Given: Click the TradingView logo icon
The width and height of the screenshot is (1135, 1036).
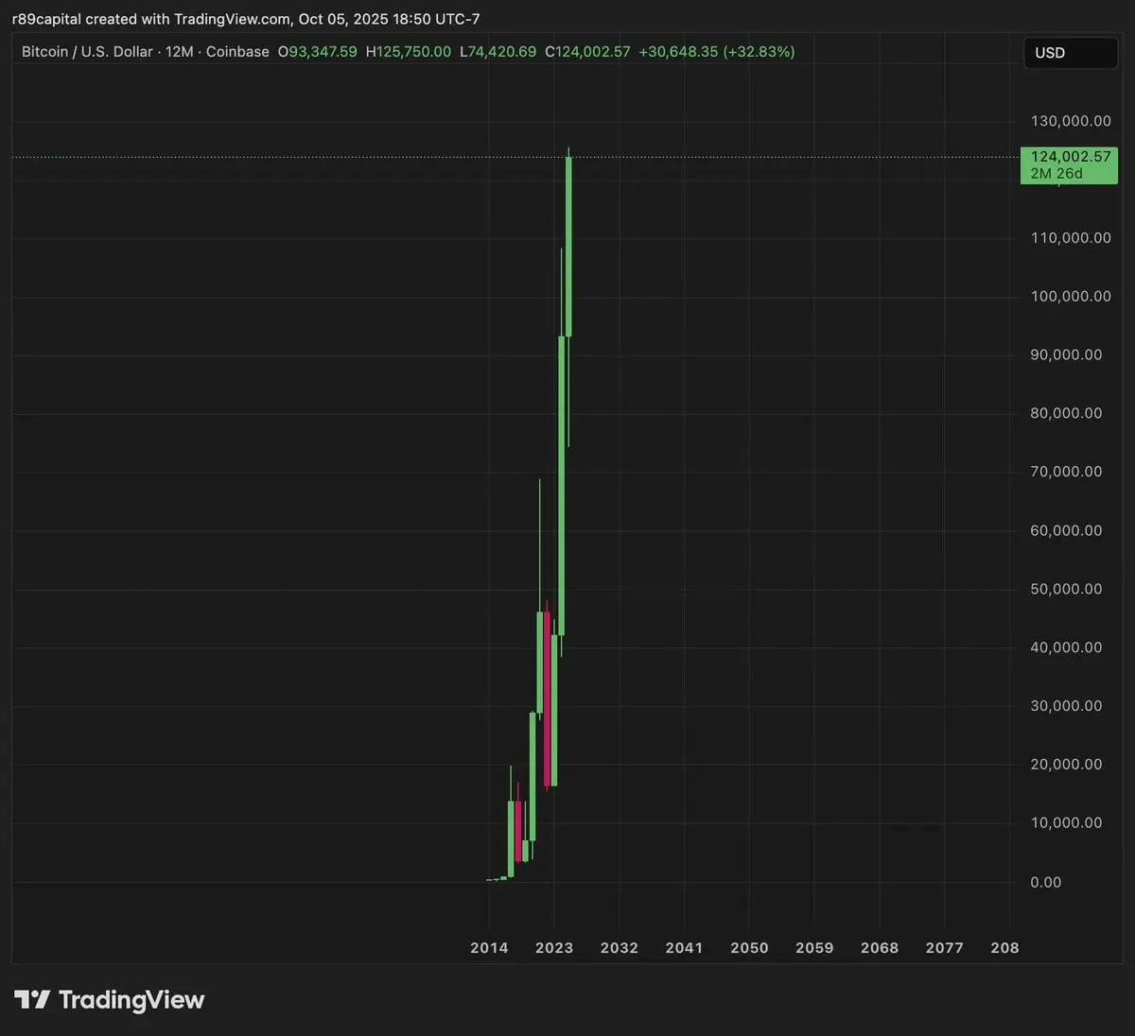Looking at the screenshot, I should (31, 1000).
